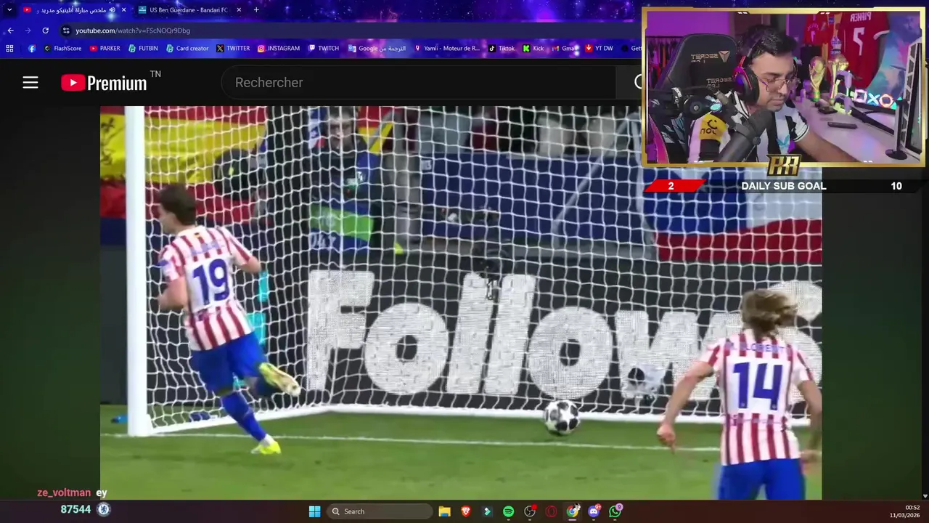The height and width of the screenshot is (523, 929).
Task: Open the Yamli bookmark
Action: (x=447, y=49)
